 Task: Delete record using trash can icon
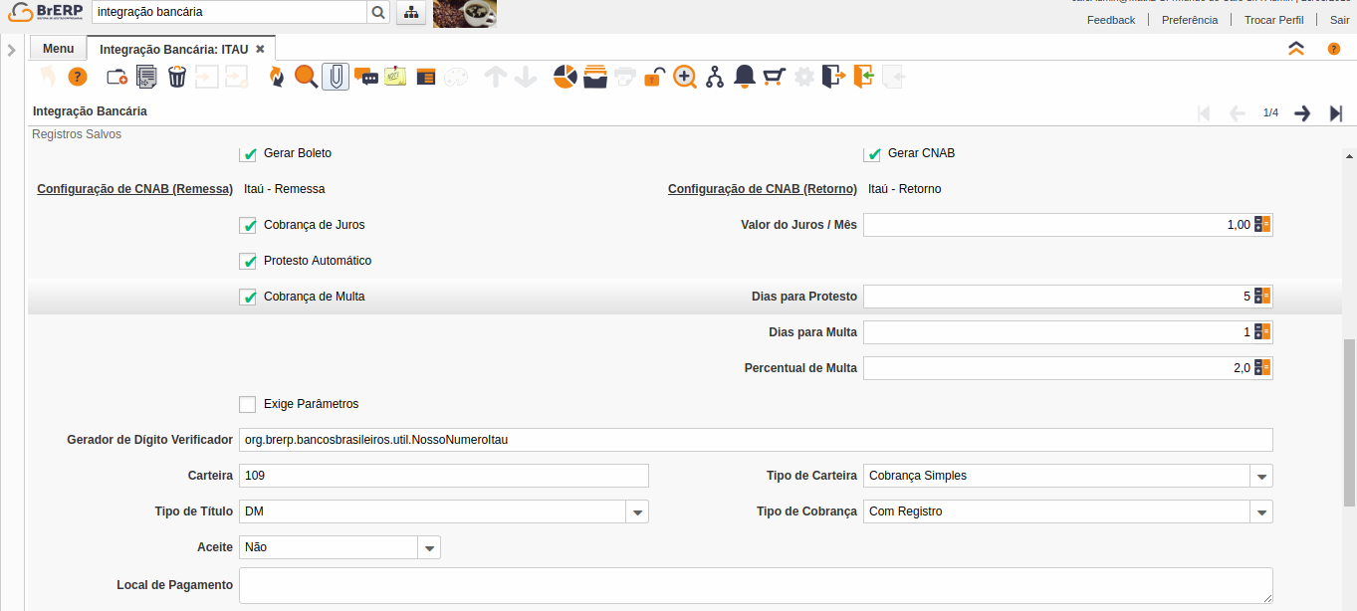[x=177, y=77]
